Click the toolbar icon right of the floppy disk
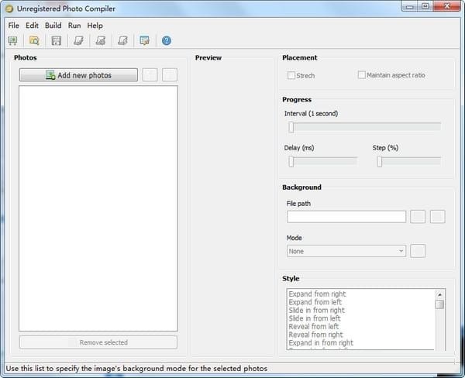Image resolution: width=465 pixels, height=378 pixels. click(x=78, y=40)
